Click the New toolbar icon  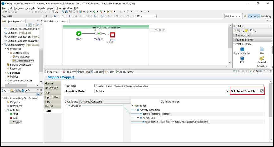(x=3, y=12)
